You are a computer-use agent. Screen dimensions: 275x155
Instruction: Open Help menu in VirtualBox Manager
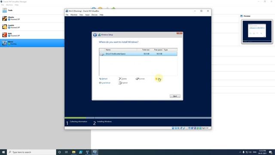pos(17,5)
